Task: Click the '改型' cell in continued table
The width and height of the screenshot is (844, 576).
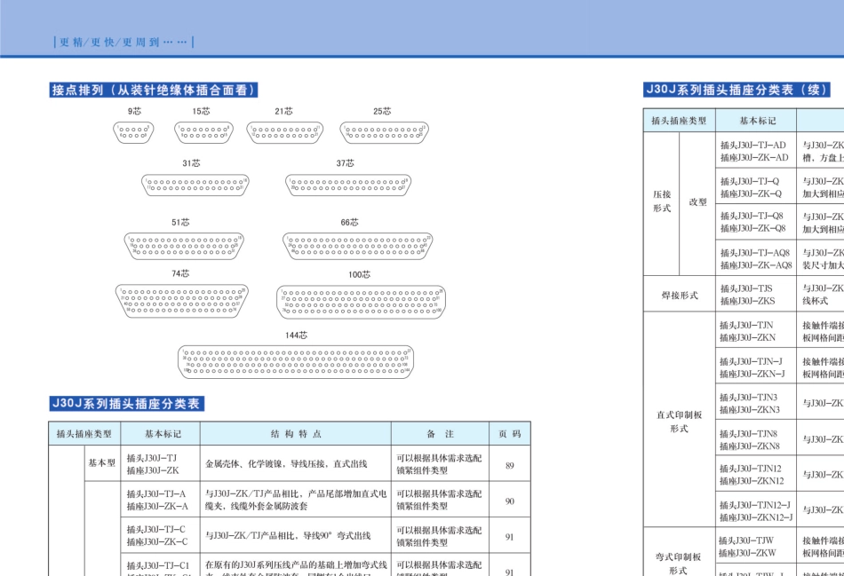Action: coord(697,202)
